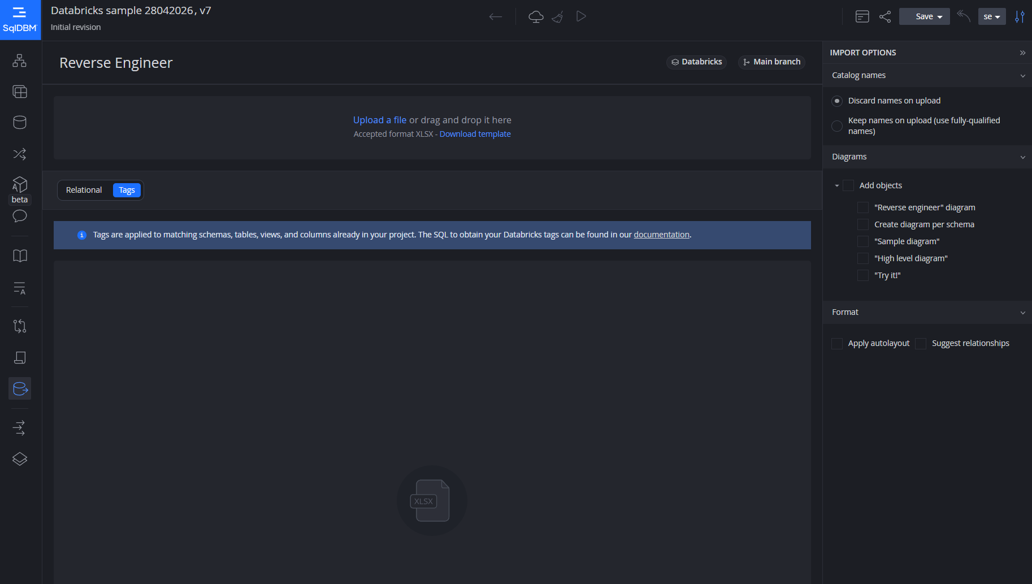The image size is (1032, 584).
Task: Select the Reverse Engineer database icon
Action: (20, 388)
